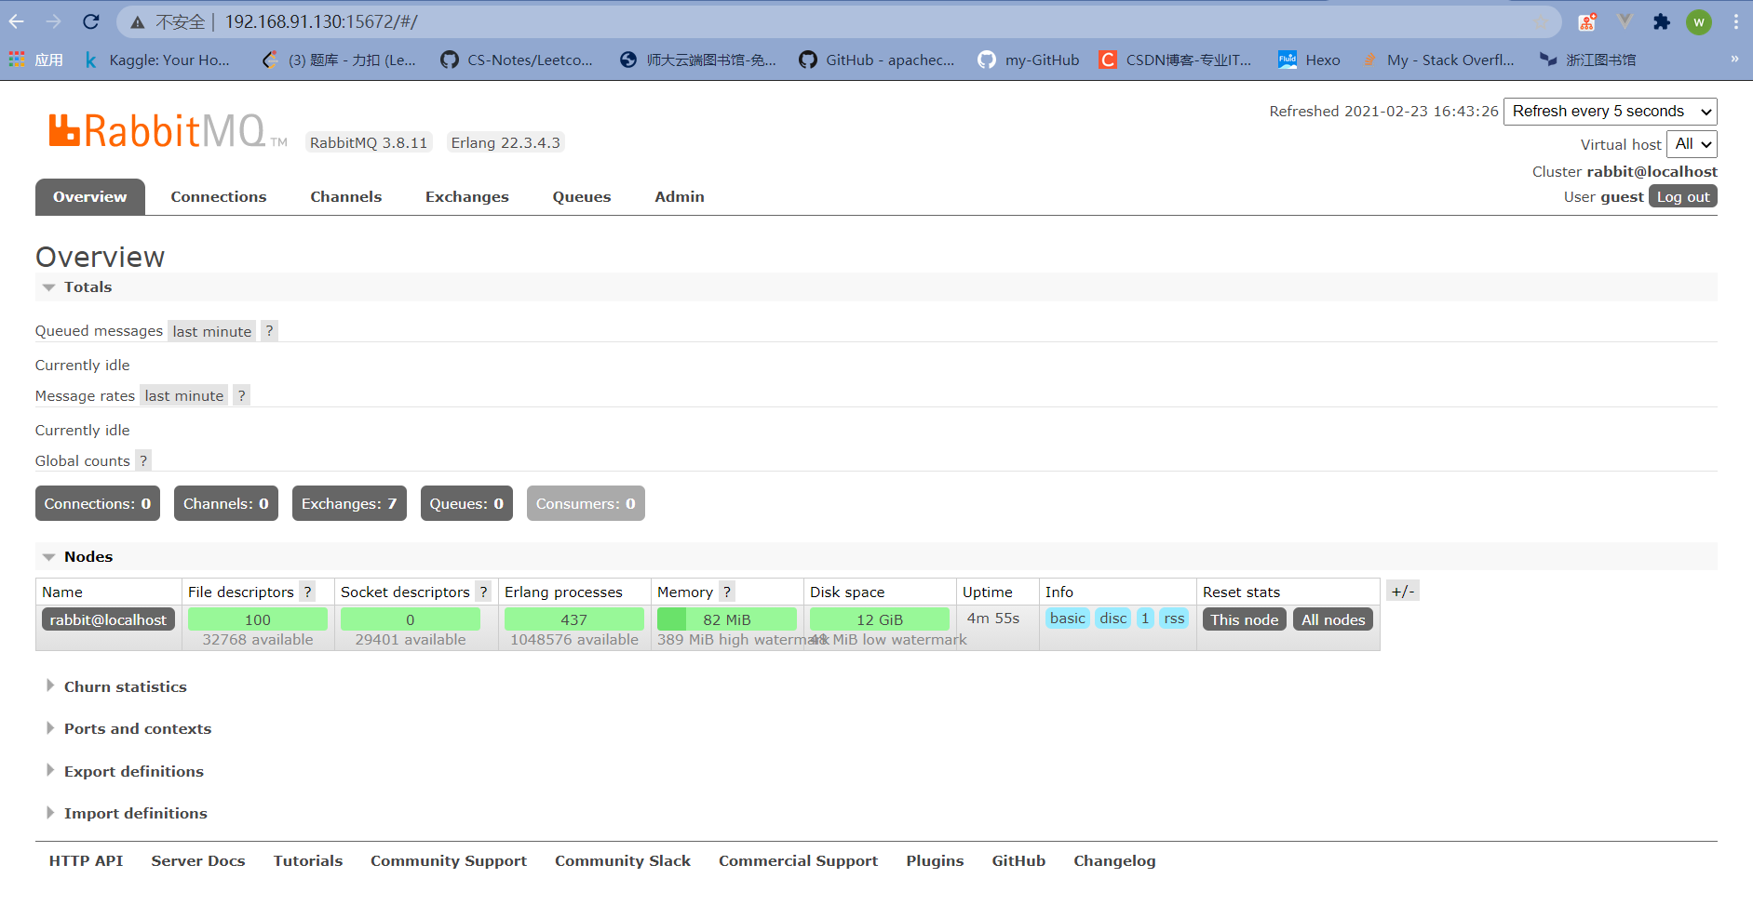Viewport: 1753px width, 905px height.
Task: Show more bookmarks with the chevron
Action: [1734, 59]
